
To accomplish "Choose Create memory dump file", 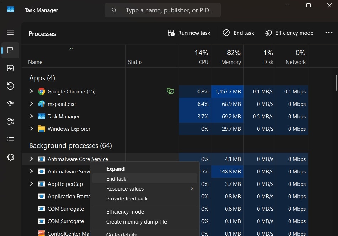I will pos(145,221).
